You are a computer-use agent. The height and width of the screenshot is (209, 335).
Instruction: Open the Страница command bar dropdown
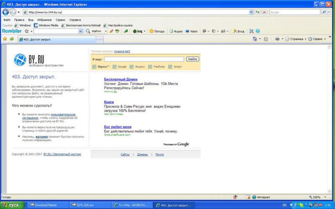[x=296, y=39]
